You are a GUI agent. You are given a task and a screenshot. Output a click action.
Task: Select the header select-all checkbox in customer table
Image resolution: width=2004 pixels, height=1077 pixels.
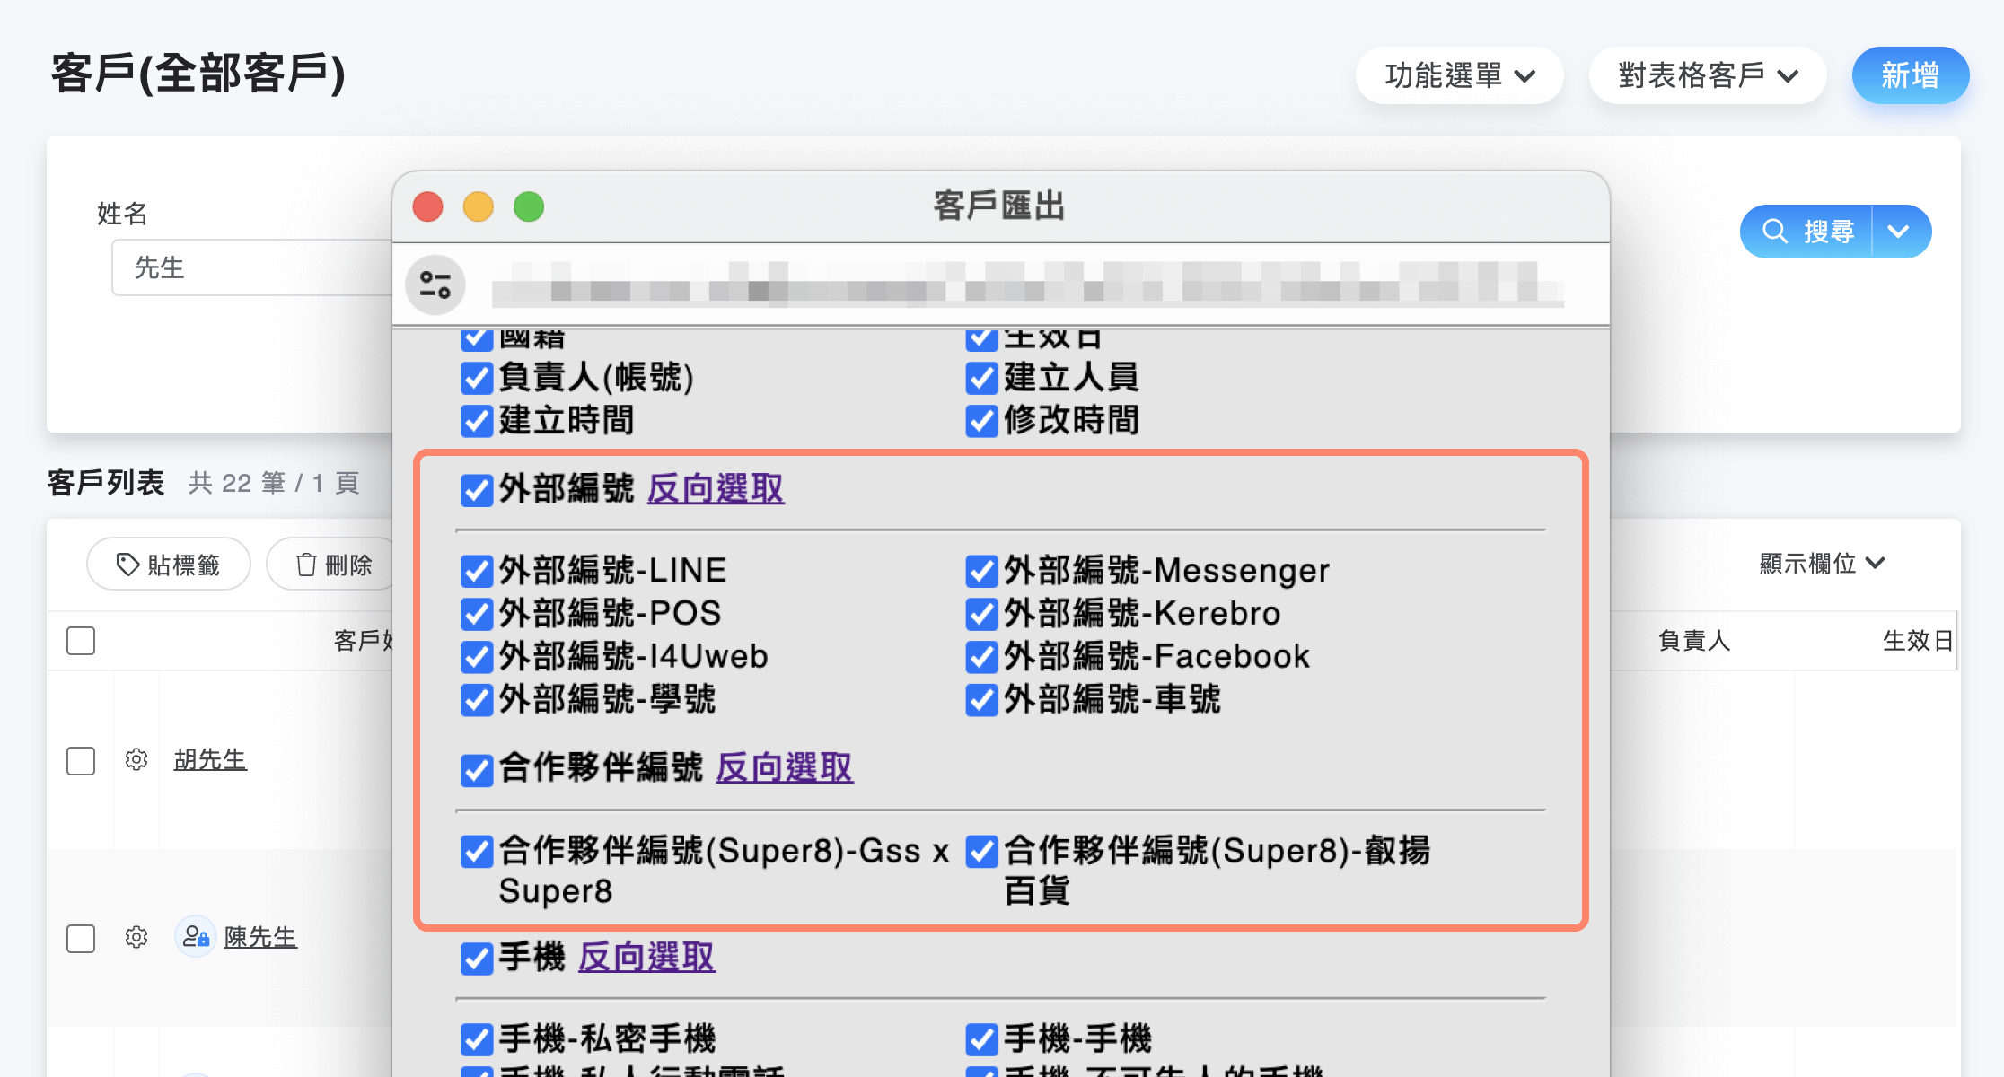point(81,641)
